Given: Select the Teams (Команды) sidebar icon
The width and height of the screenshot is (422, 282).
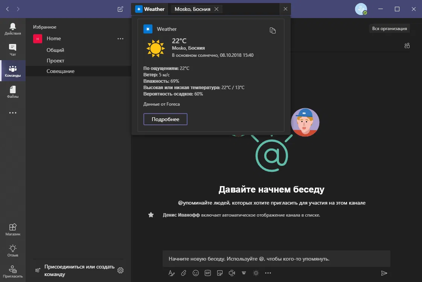Looking at the screenshot, I should pos(13,71).
